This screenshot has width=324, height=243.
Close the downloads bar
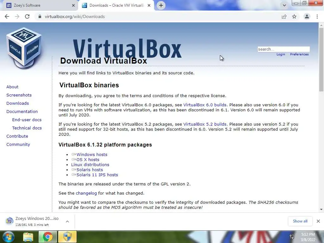[x=318, y=221]
